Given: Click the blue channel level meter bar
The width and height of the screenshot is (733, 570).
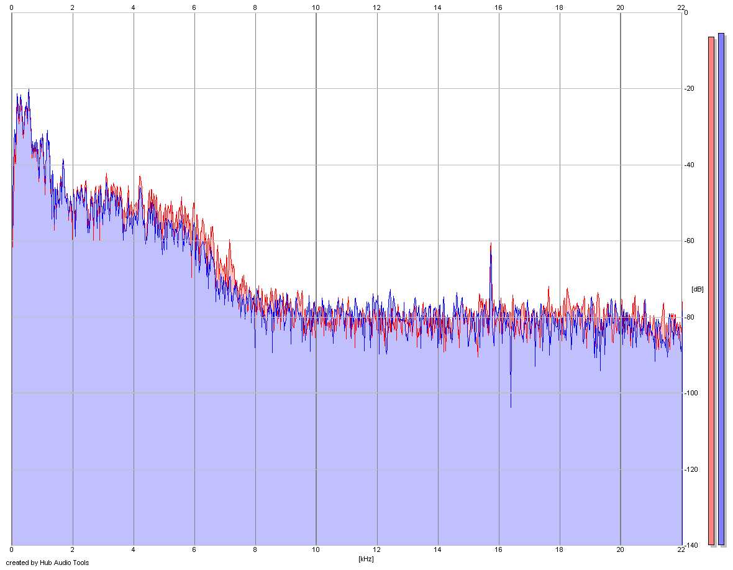Looking at the screenshot, I should coord(721,289).
